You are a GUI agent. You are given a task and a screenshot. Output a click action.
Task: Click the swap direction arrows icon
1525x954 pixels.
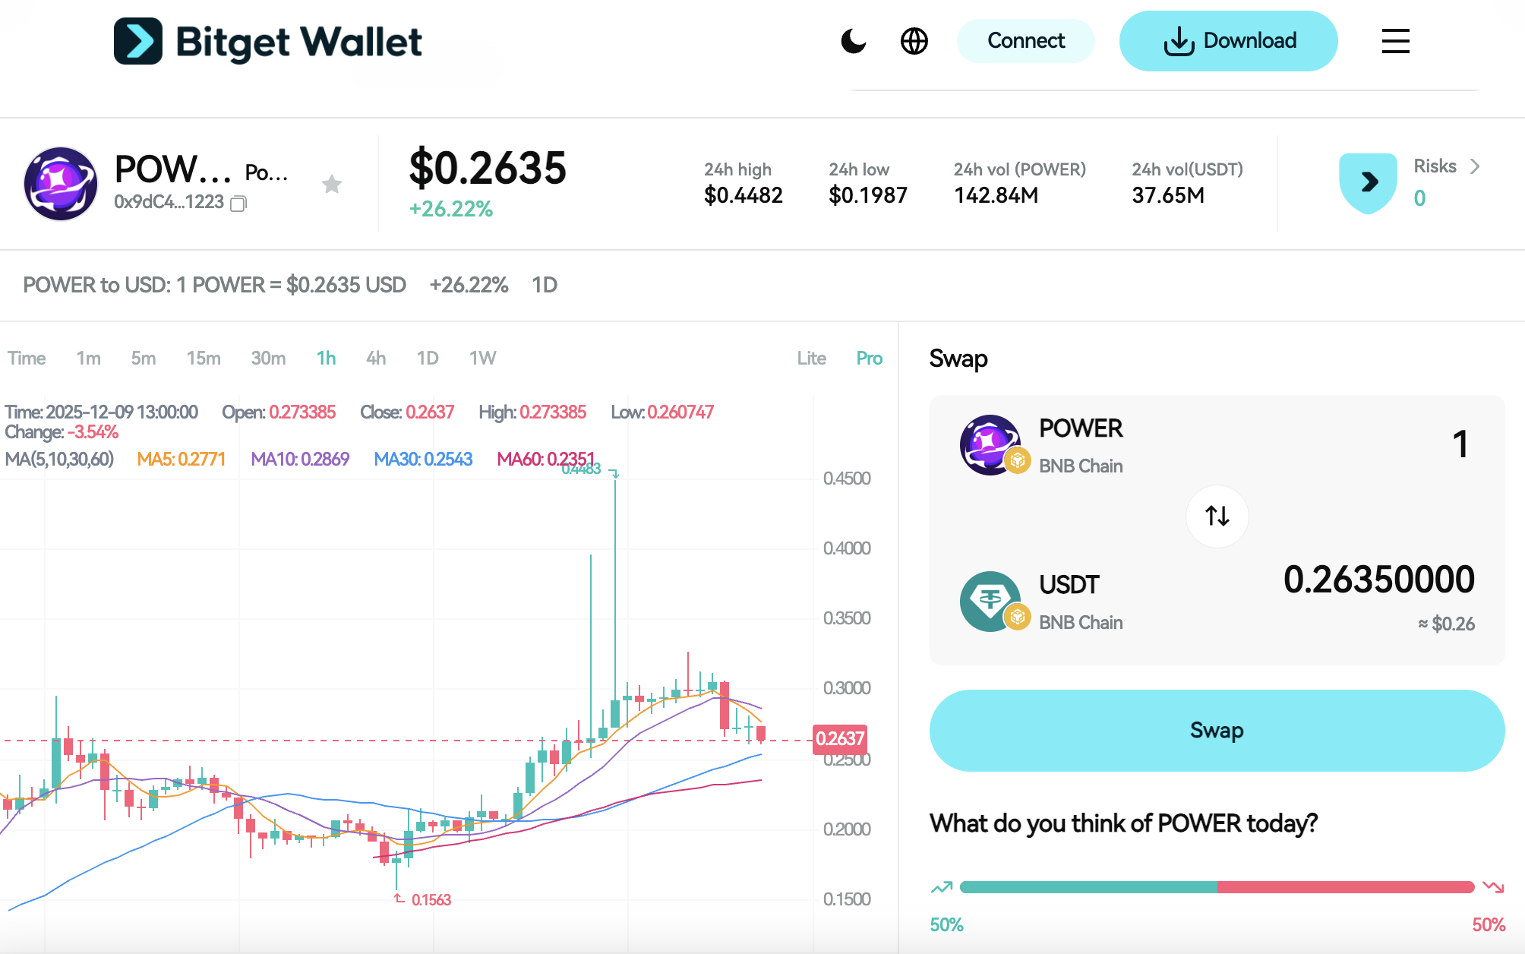[1217, 516]
